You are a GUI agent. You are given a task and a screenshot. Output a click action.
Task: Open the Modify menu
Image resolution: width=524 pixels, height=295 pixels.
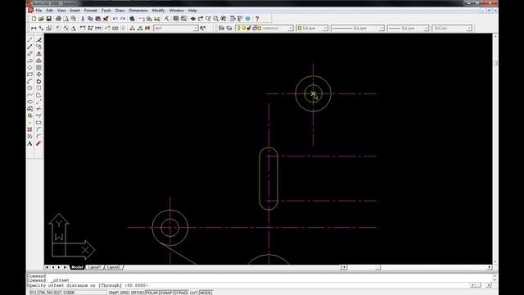[158, 11]
